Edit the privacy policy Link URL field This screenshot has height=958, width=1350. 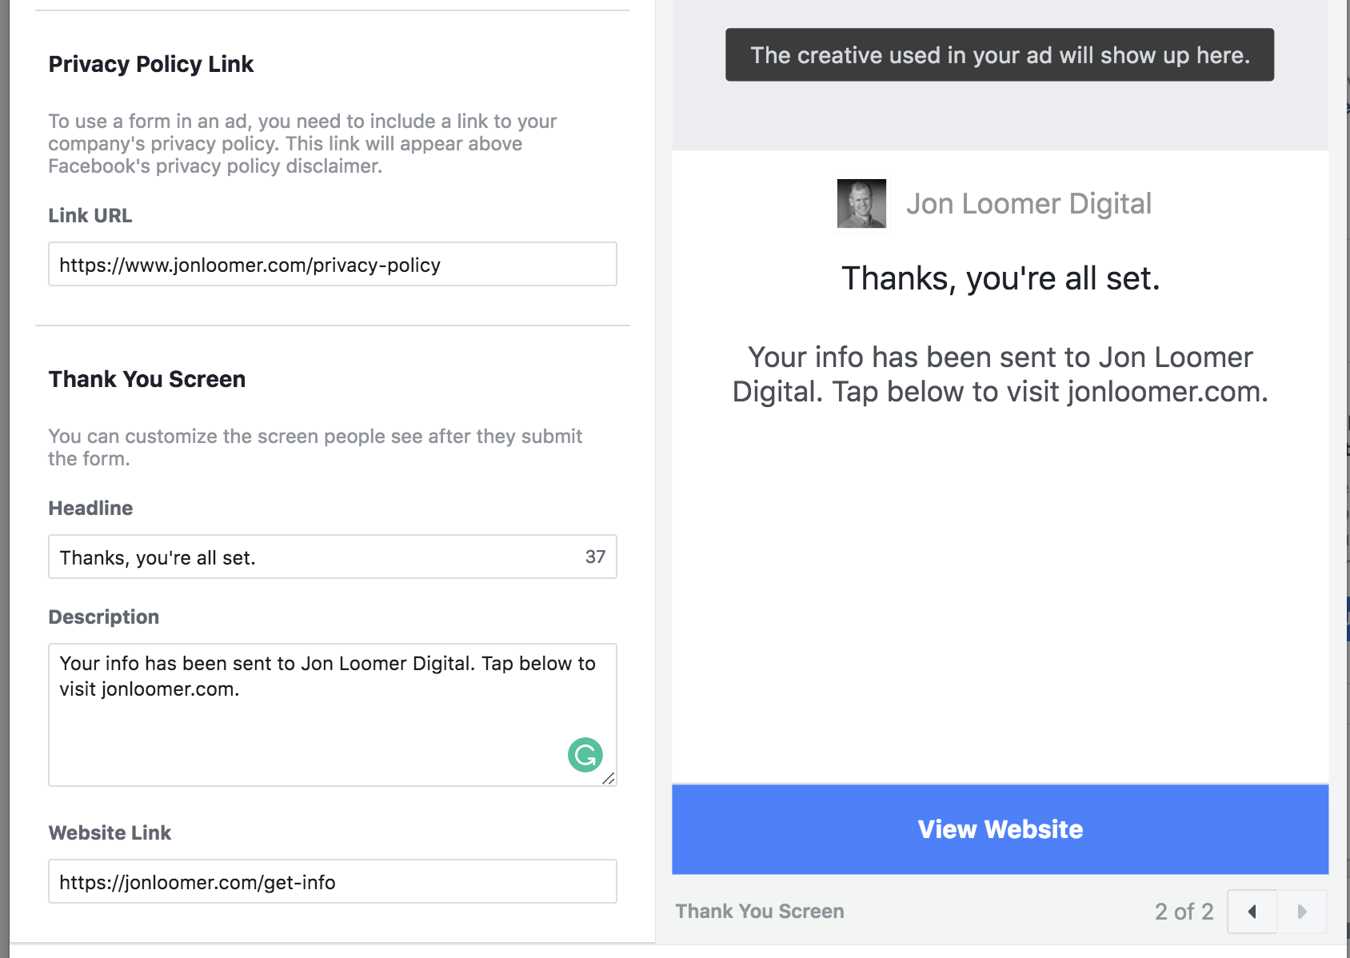click(333, 264)
